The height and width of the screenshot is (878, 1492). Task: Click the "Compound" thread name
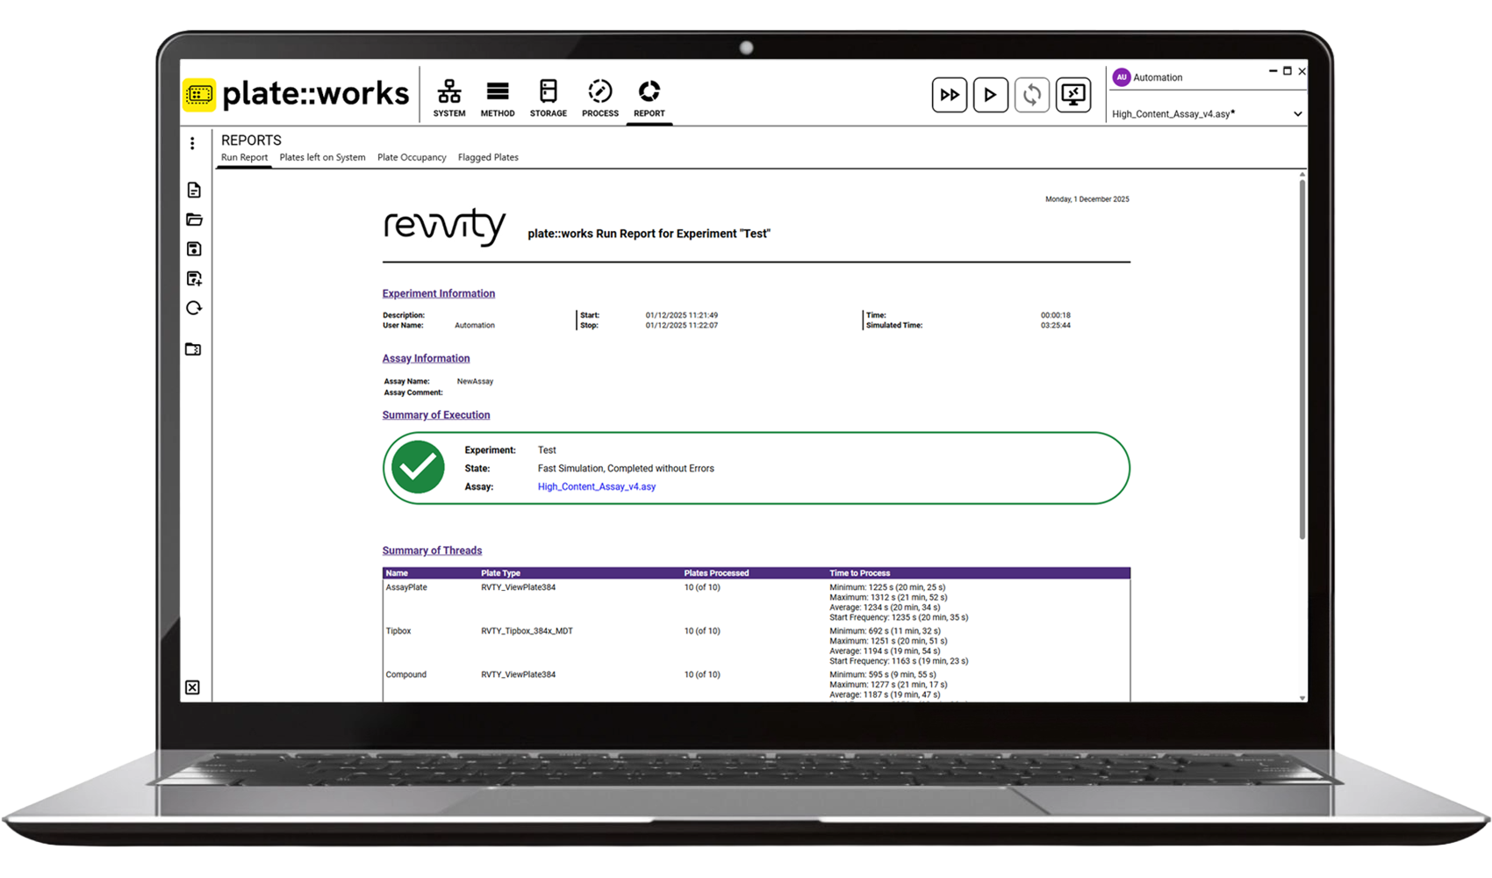coord(405,675)
